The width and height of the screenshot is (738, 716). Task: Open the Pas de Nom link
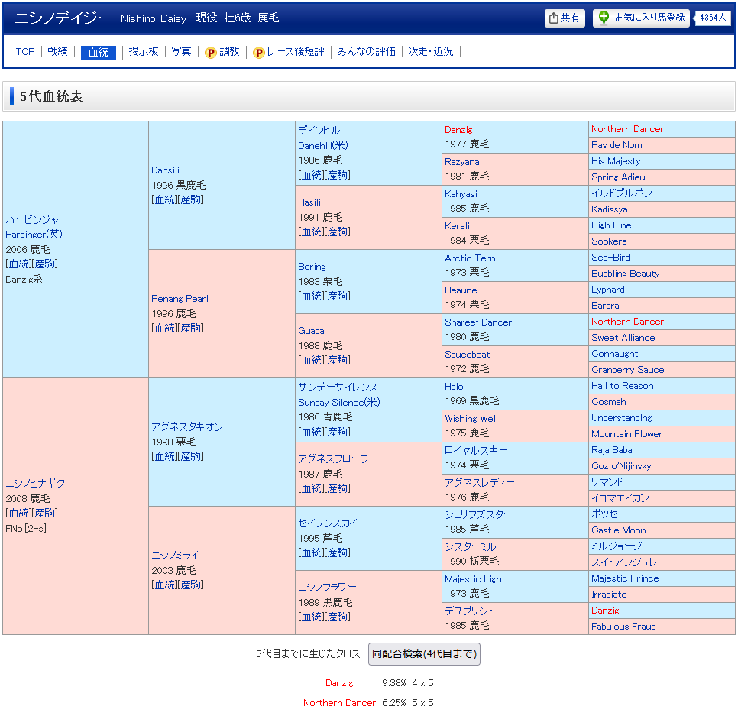[617, 145]
